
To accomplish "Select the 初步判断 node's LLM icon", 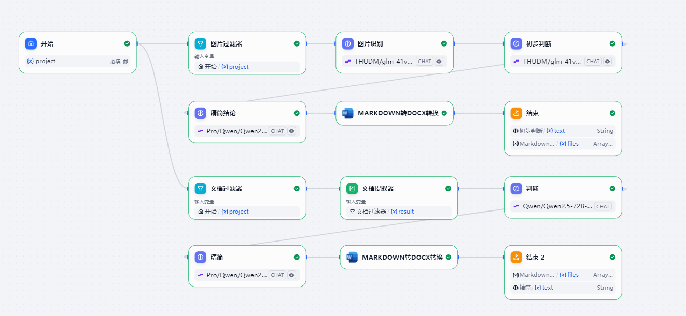I will point(516,43).
